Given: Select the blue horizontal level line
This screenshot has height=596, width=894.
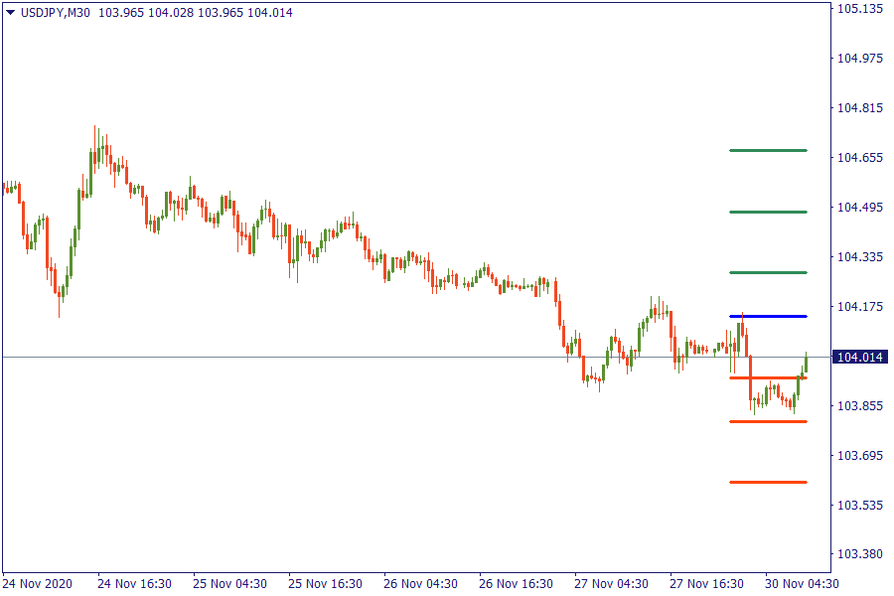Looking at the screenshot, I should coord(768,316).
